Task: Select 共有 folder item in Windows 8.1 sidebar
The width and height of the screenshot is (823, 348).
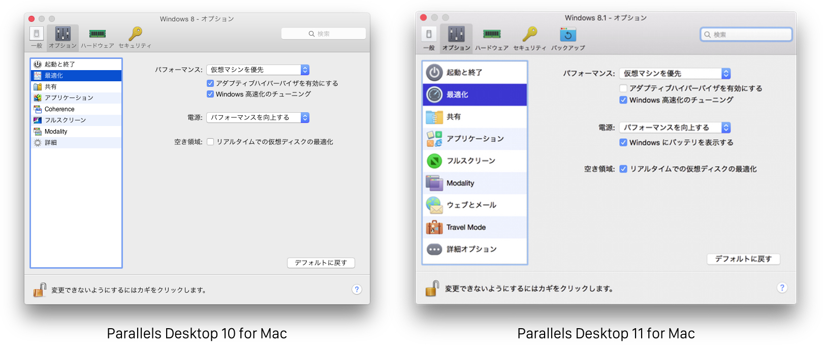Action: (x=474, y=117)
